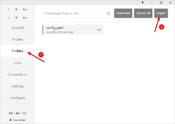
Task: Click the upload speed arrow indicator
Action: 9,9
